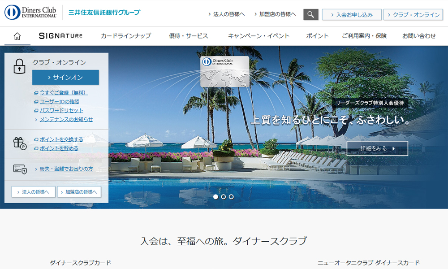This screenshot has width=448, height=269.
Task: Click 加盟店の皆様へ button in side panel
Action: click(x=79, y=192)
